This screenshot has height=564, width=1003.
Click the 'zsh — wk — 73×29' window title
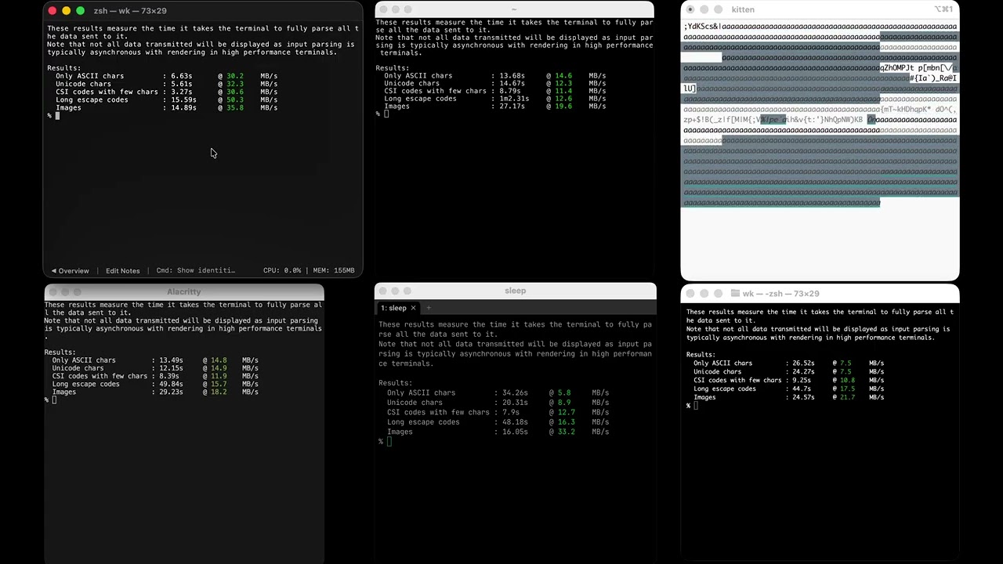tap(130, 11)
